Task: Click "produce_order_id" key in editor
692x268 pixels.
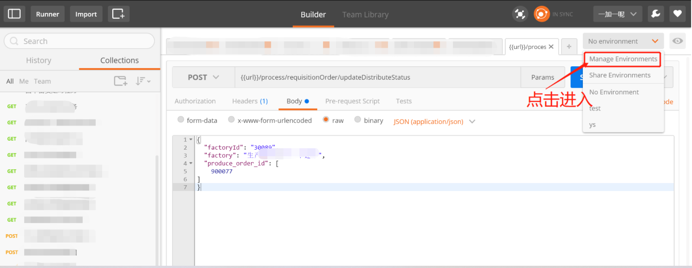Action: click(236, 163)
